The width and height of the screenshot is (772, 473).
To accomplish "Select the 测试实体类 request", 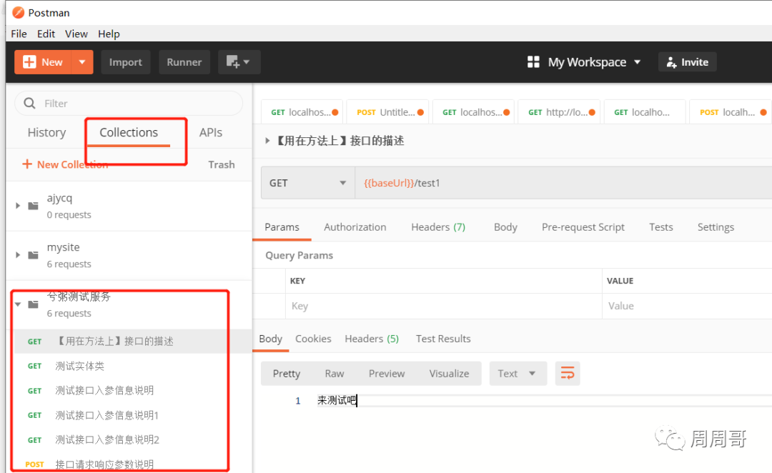I will pos(133,366).
